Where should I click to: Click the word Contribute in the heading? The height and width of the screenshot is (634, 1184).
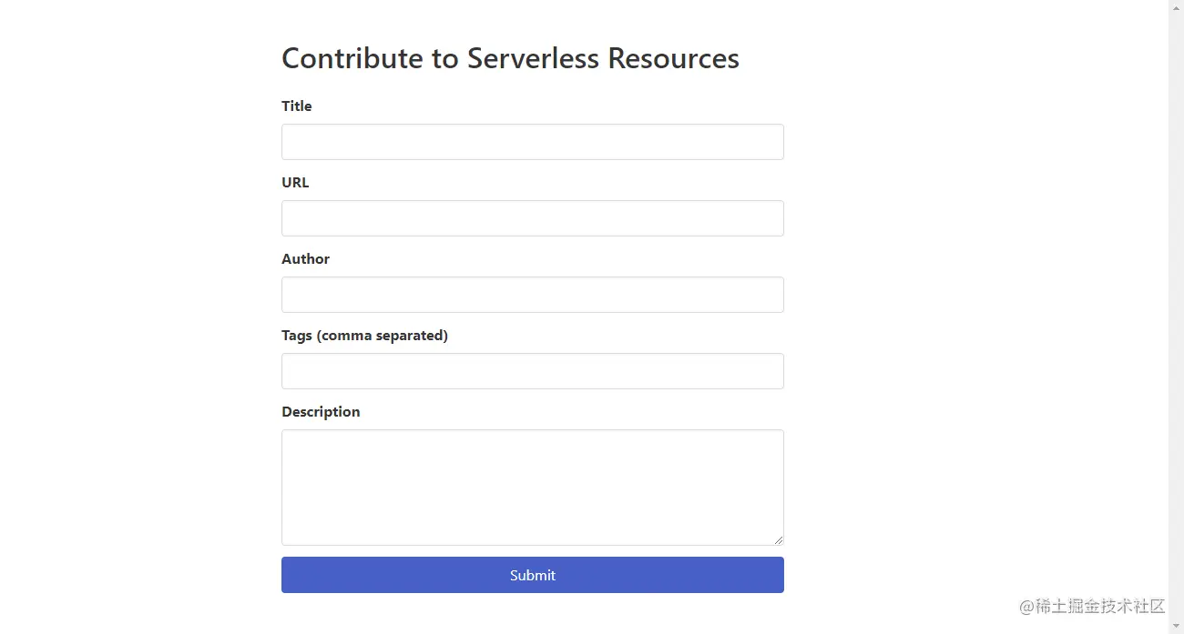click(352, 58)
